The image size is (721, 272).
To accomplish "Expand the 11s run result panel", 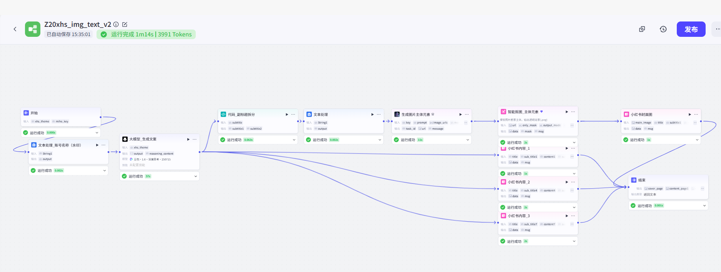I will pos(468,140).
